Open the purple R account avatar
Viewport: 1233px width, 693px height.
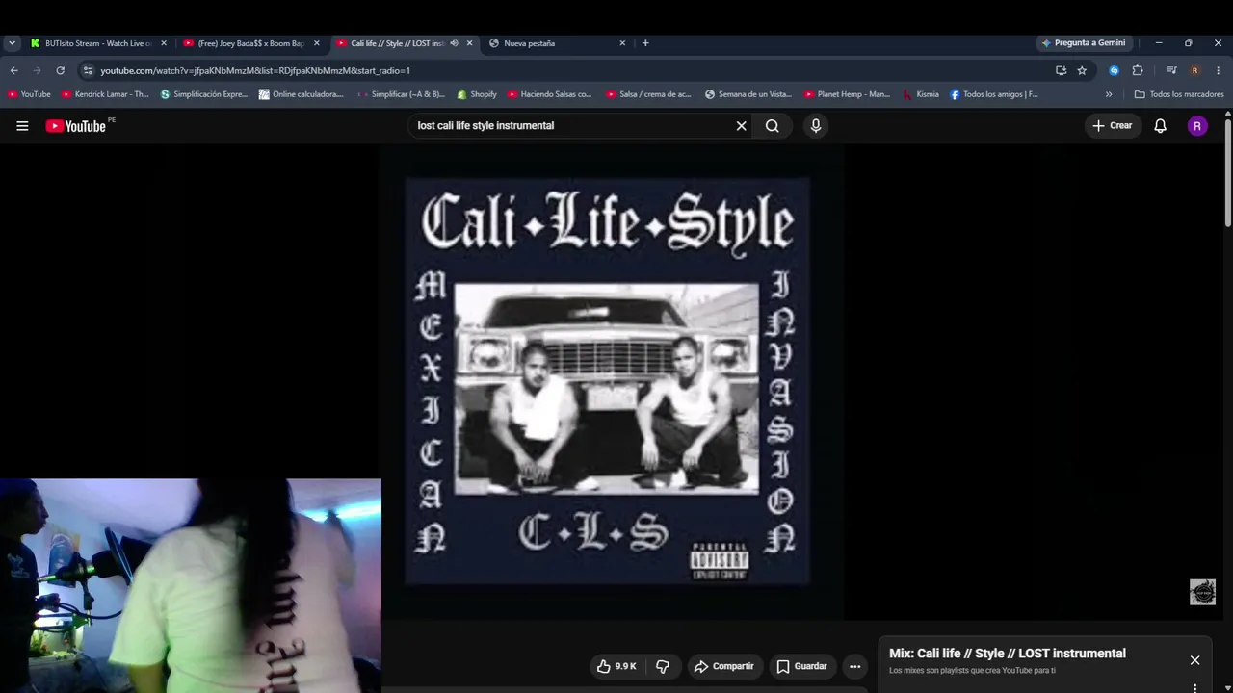point(1197,126)
